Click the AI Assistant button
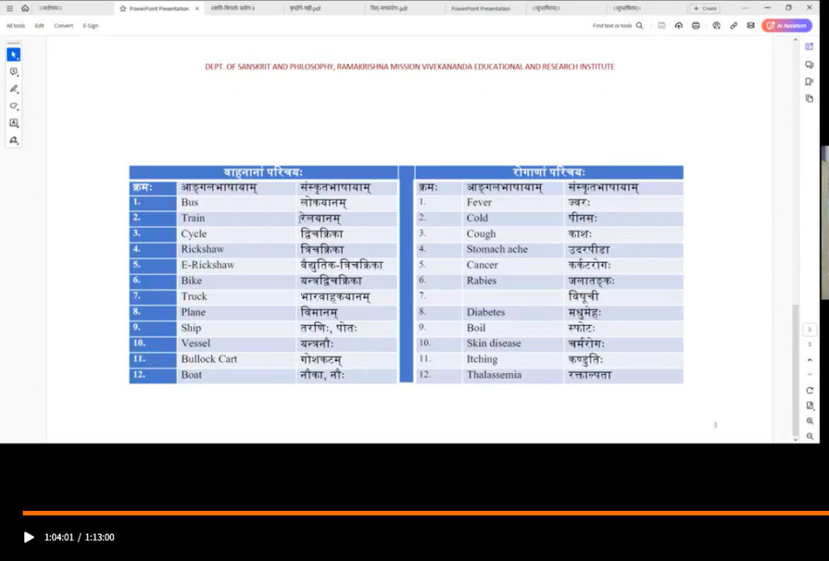The image size is (829, 561). [786, 26]
